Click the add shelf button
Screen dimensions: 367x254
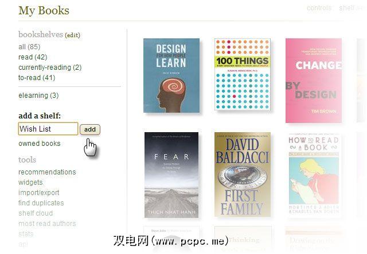pyautogui.click(x=90, y=129)
